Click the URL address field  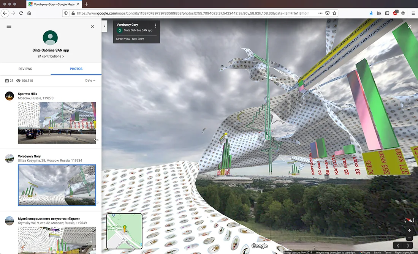point(193,13)
